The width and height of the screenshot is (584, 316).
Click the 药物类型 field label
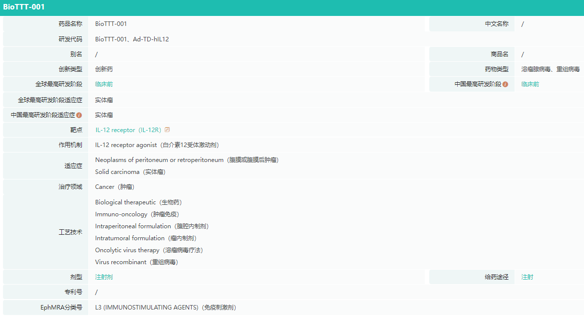tap(497, 69)
